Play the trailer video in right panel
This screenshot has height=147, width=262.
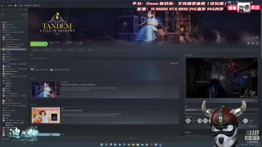[x=222, y=78]
